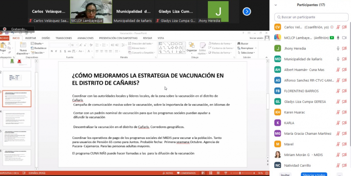This screenshot has width=351, height=176.
Task: Toggle italic (K) font formatting
Action: [x=56, y=51]
